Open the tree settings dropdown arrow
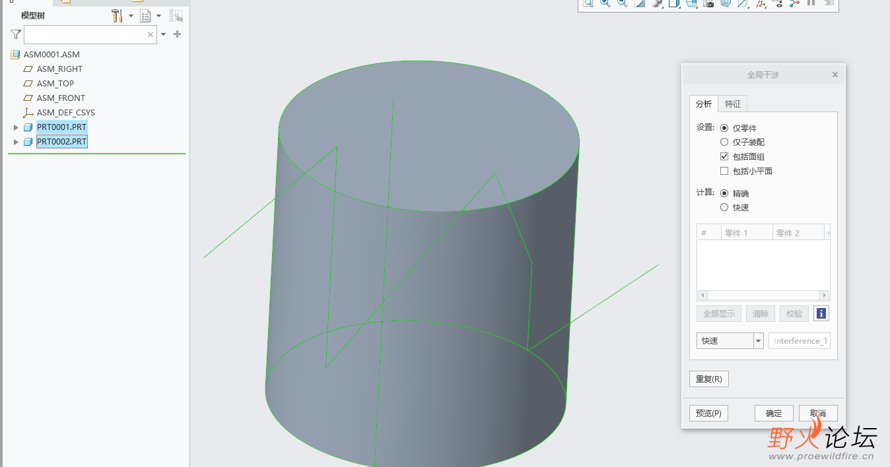This screenshot has width=890, height=467. (x=131, y=16)
